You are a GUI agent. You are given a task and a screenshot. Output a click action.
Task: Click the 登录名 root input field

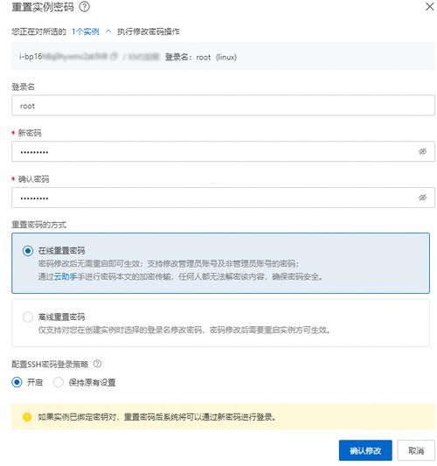223,105
